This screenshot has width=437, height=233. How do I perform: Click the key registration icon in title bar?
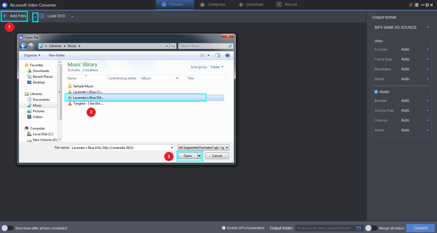click(x=411, y=5)
